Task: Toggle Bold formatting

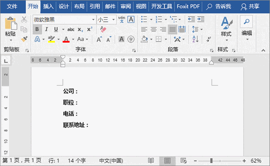Action: 37,29
